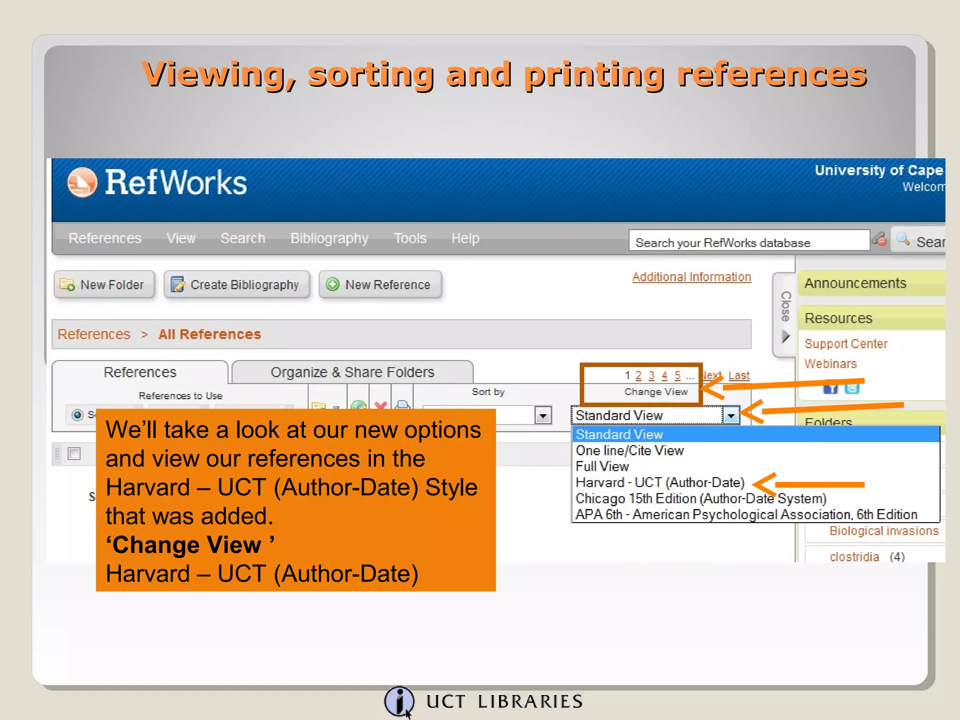Go to page 2 of references
This screenshot has height=720, width=960.
click(638, 375)
